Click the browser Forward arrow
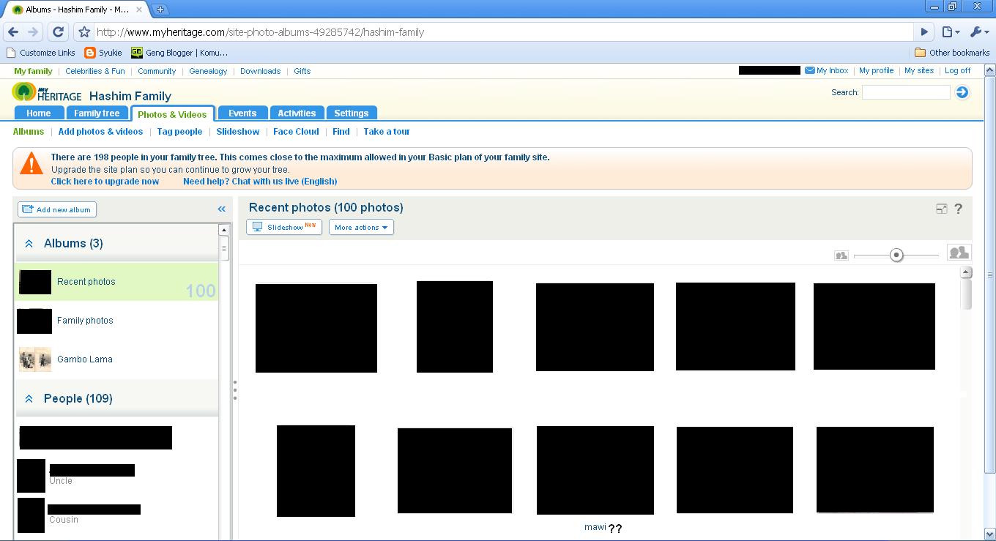 [33, 31]
